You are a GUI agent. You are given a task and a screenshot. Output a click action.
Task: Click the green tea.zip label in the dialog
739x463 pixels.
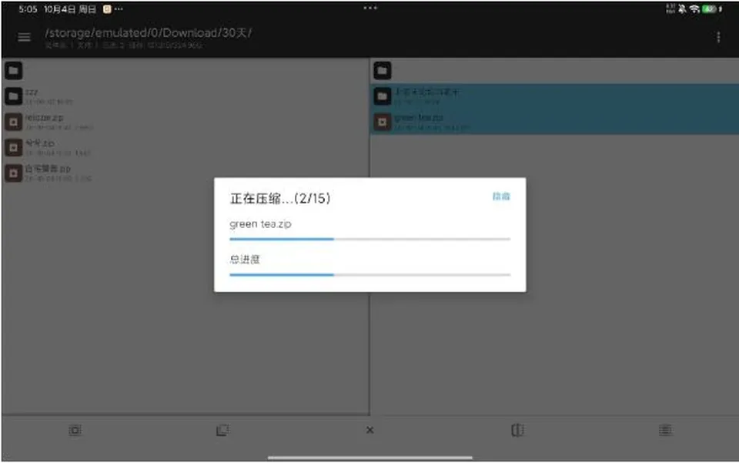tap(260, 224)
